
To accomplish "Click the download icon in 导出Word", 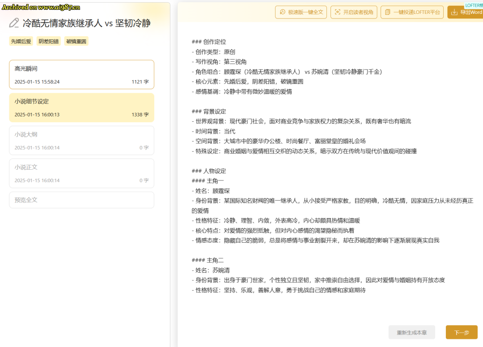I will tap(454, 12).
